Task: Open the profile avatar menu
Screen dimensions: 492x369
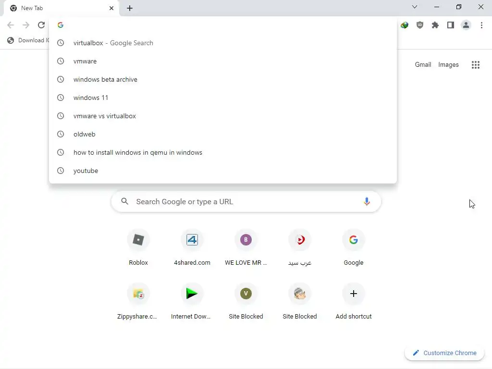Action: (466, 25)
